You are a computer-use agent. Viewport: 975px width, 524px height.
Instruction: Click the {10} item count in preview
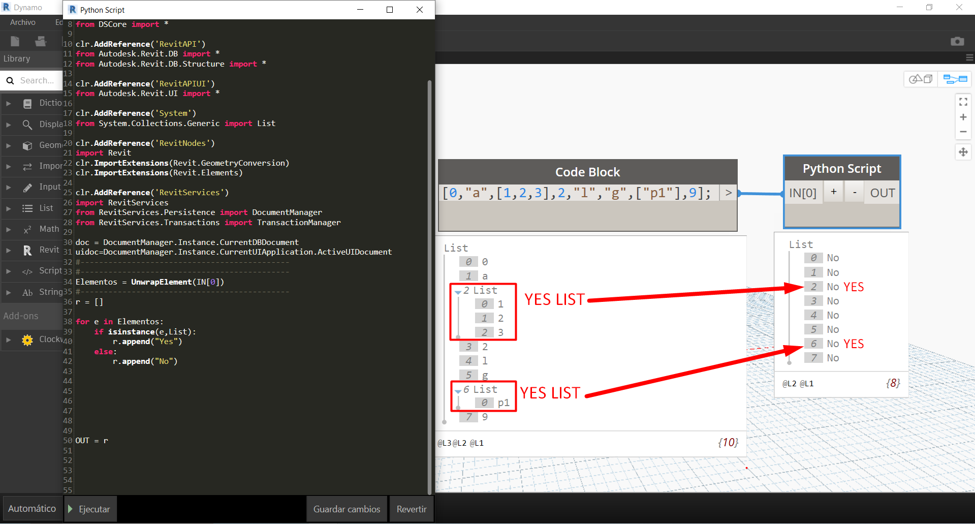tap(728, 443)
